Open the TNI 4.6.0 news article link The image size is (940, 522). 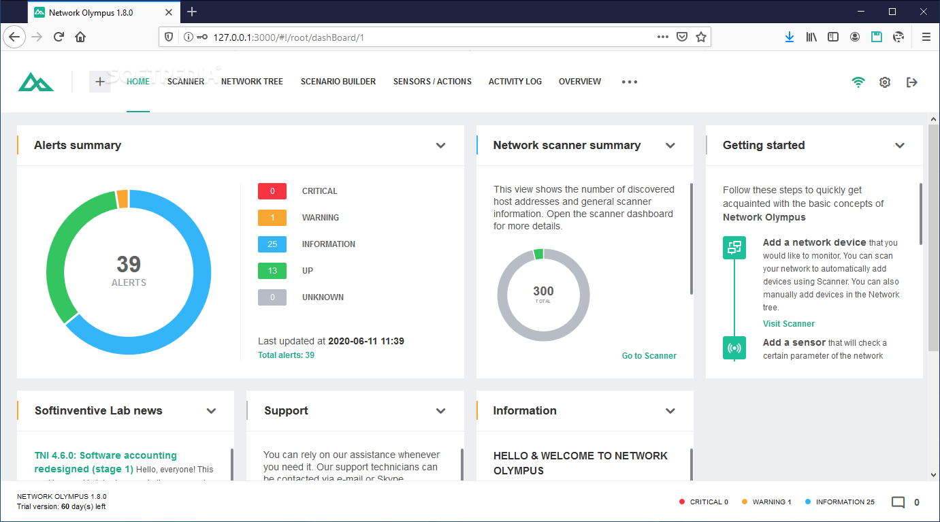tap(106, 462)
